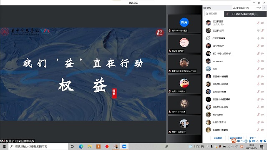Select the Crayon Shin-chan avatar video tile
The height and width of the screenshot is (150, 267).
tap(184, 84)
